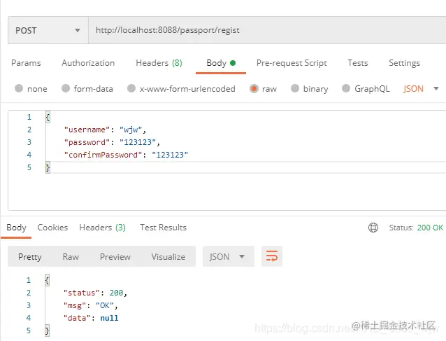
Task: Click the "msg": "OK" response line
Action: pos(90,305)
